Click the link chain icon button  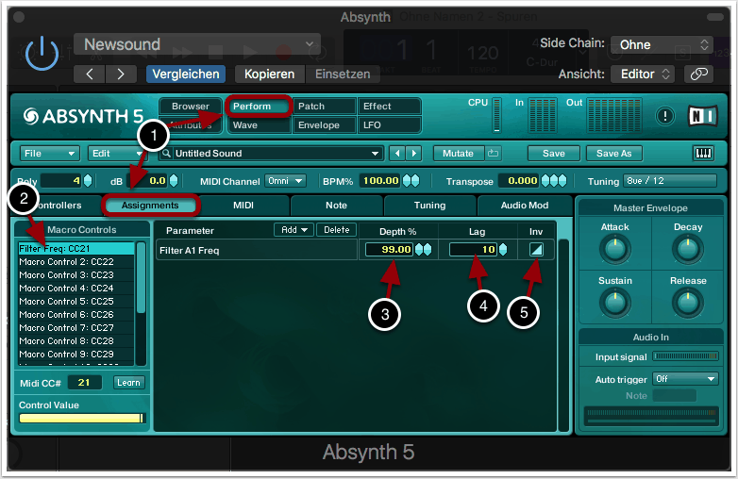[698, 74]
